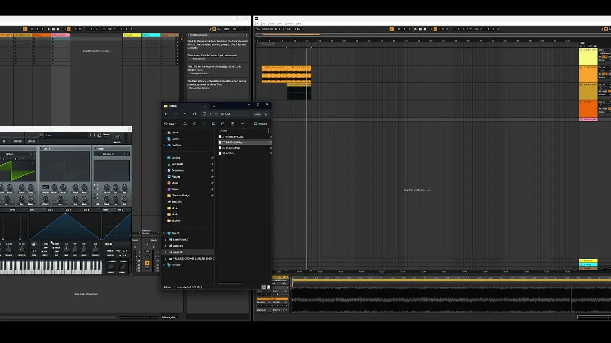Viewport: 611px width, 343px height.
Task: Click Manage Set in File Manager panel
Action: 199,59
